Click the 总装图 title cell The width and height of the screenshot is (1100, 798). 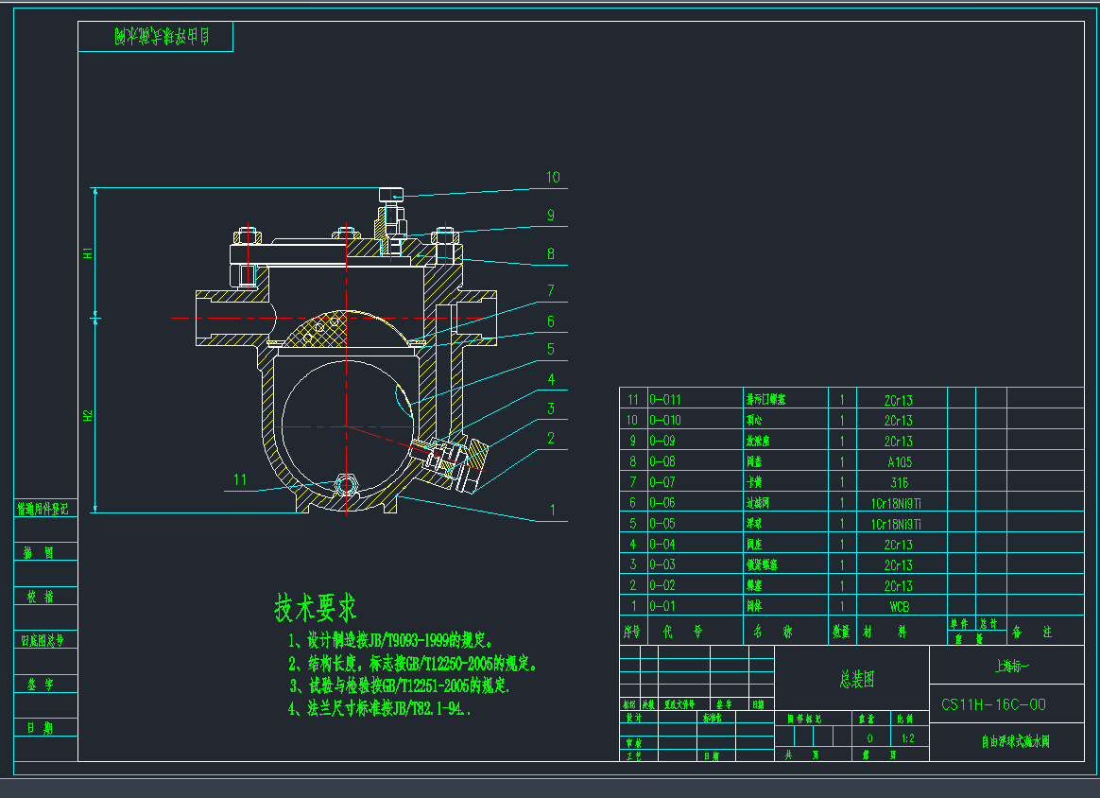click(856, 680)
